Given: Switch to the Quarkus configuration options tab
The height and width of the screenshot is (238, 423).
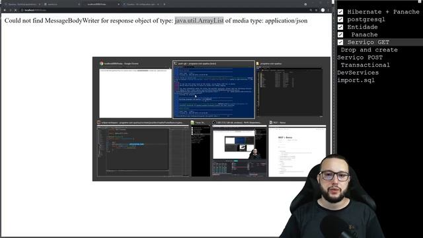Looking at the screenshot, I should click(141, 5).
